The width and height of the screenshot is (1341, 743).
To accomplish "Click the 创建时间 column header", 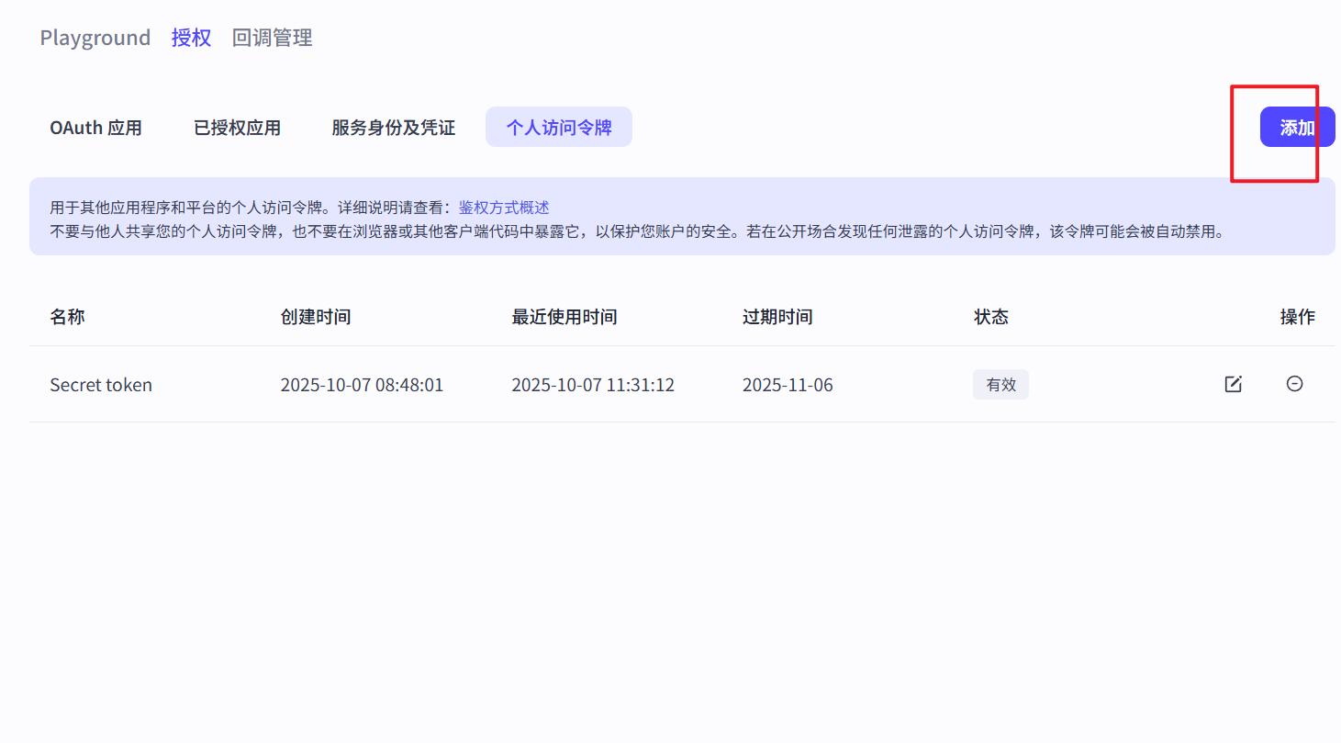I will 315,316.
